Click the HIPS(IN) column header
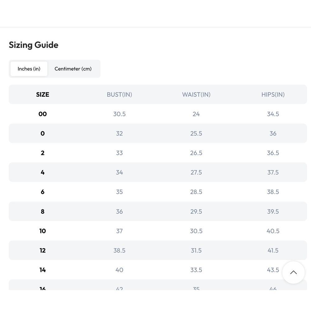This screenshot has height=311, width=311. click(x=273, y=95)
